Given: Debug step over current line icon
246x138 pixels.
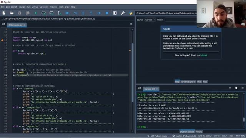Looking at the screenshot, I should coord(75,13).
